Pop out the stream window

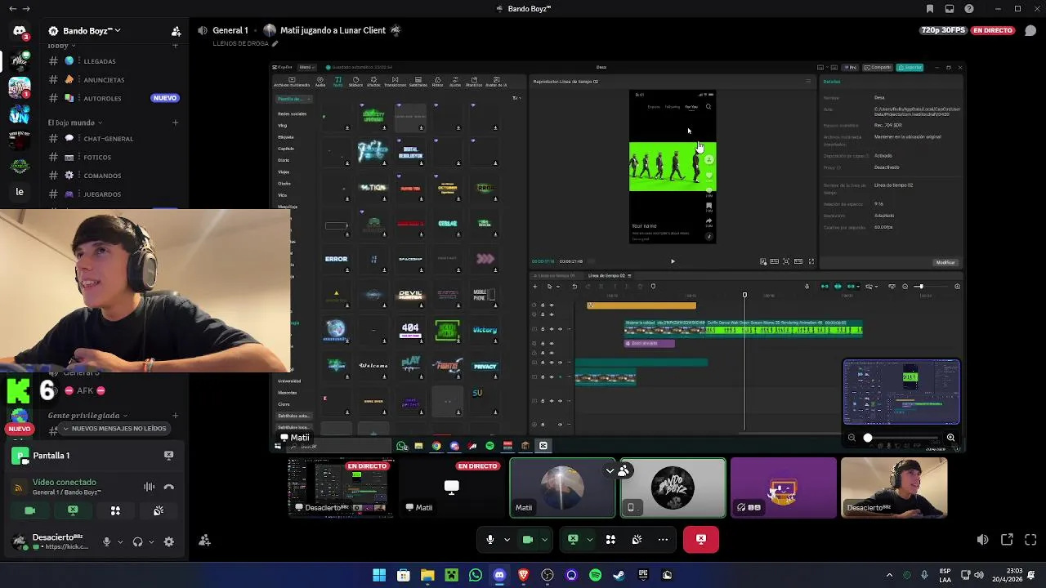coord(1007,540)
